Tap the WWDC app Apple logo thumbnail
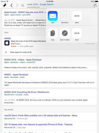The image size is (99, 133). coord(7,43)
